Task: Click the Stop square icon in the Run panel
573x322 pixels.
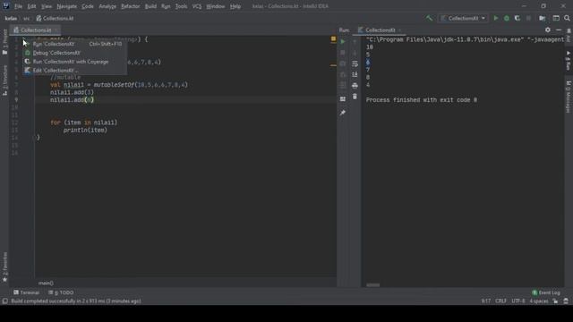Action: [x=342, y=53]
